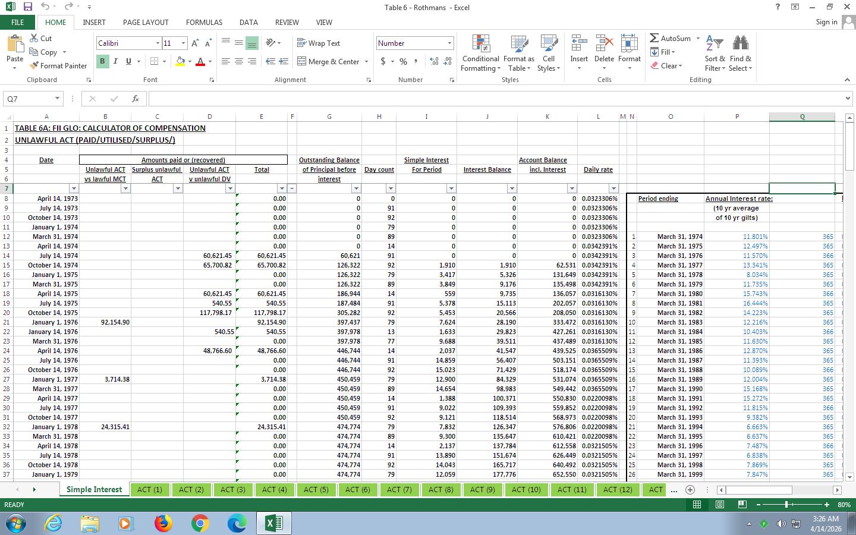Expand the Number format dropdown
856x535 pixels.
tap(449, 43)
